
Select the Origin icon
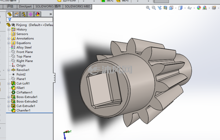13,65
